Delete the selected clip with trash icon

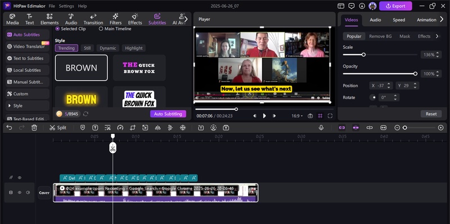[x=34, y=128]
